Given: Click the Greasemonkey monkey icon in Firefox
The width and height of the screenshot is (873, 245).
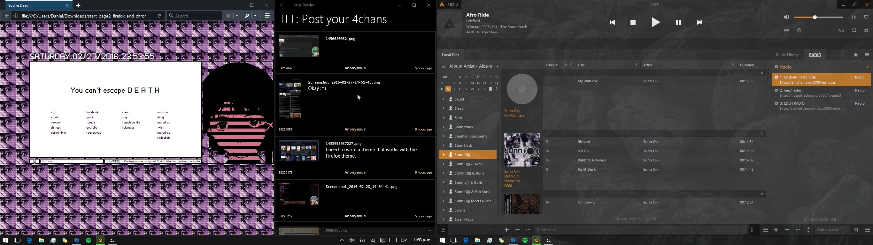Looking at the screenshot, I should click(x=228, y=16).
